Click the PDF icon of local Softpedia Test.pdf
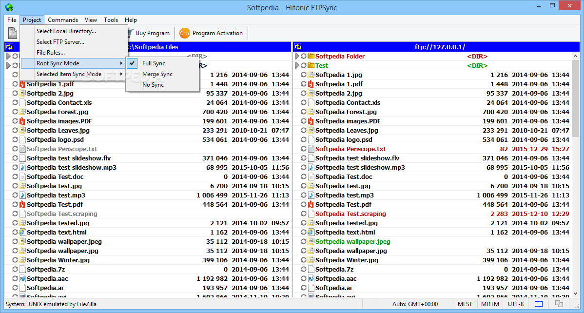The width and height of the screenshot is (584, 313). coord(22,205)
